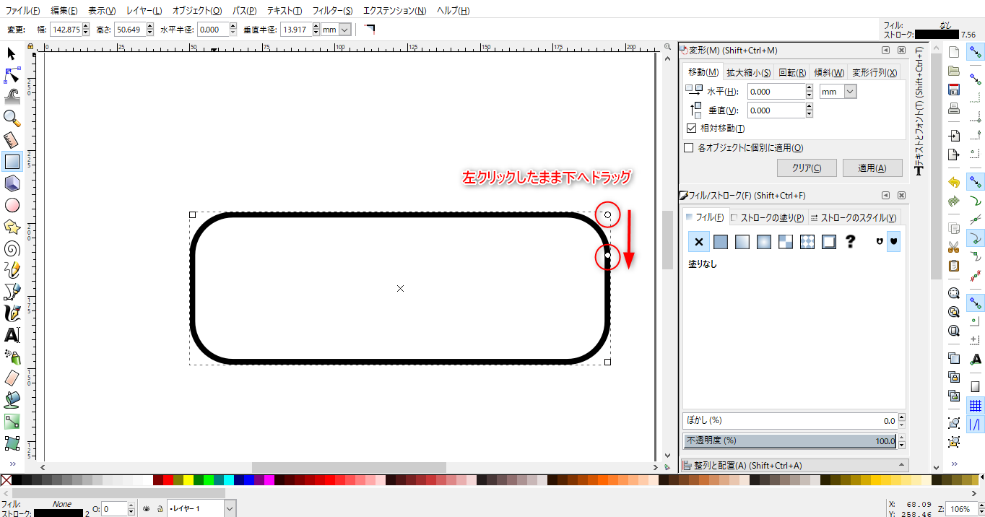This screenshot has width=985, height=517.
Task: Select the Eraser tool
Action: pos(12,378)
